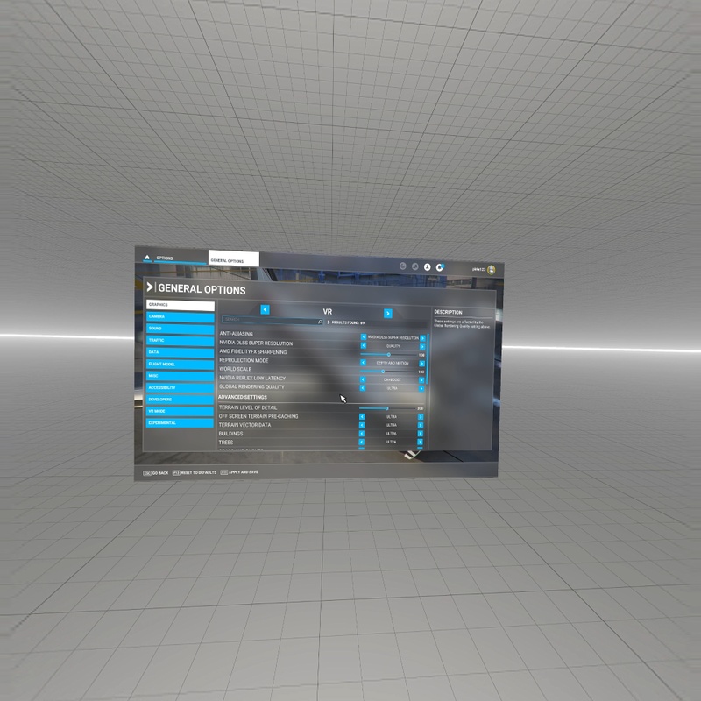Image resolution: width=701 pixels, height=701 pixels.
Task: Click right arrow for NVIDIA DLSS Super Resolution
Action: point(422,347)
